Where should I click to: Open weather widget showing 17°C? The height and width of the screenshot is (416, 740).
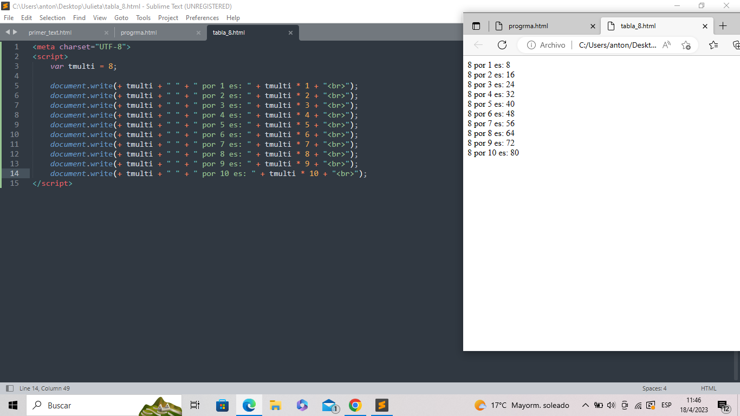521,405
